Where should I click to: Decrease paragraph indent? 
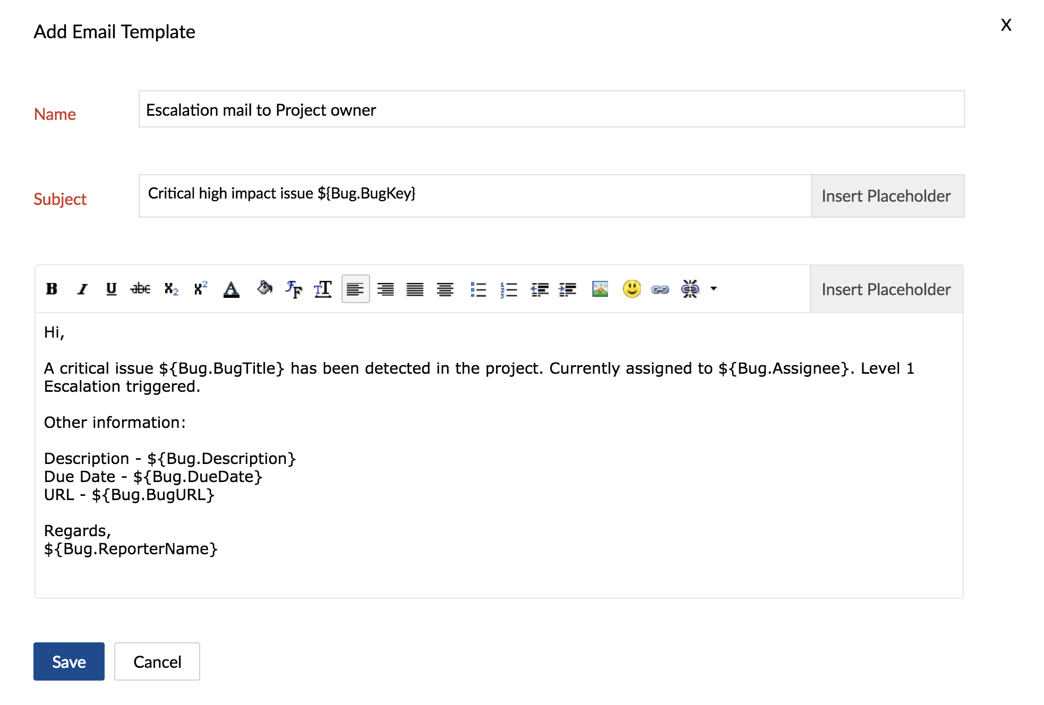click(x=540, y=289)
